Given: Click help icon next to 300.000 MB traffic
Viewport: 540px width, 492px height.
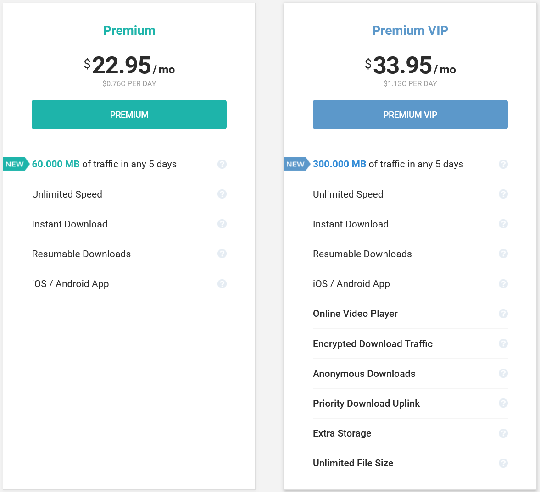Looking at the screenshot, I should [503, 164].
